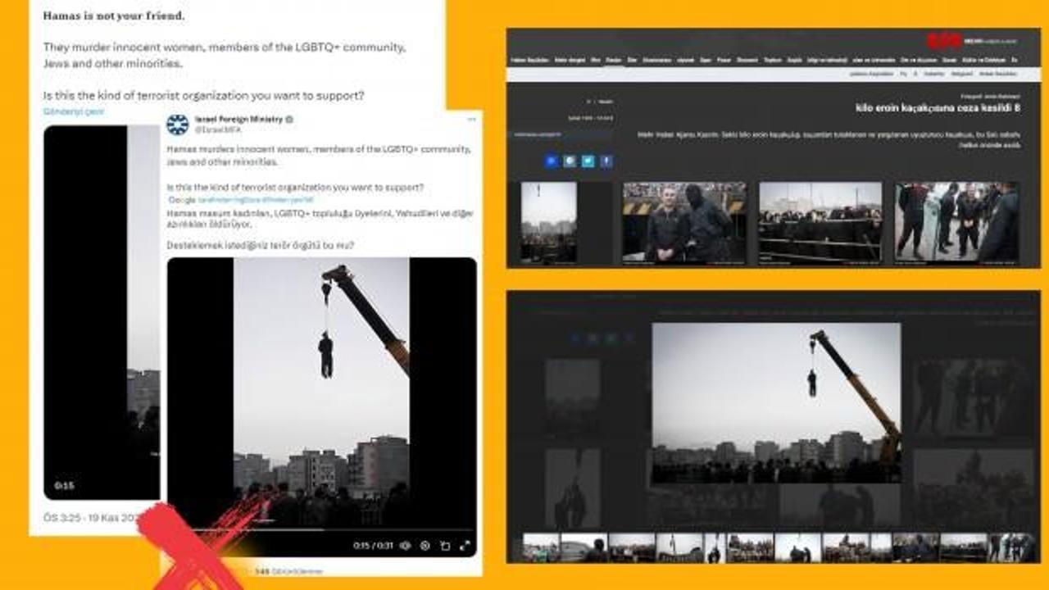The width and height of the screenshot is (1049, 590).
Task: Click the Twitter share icon
Action: click(588, 161)
